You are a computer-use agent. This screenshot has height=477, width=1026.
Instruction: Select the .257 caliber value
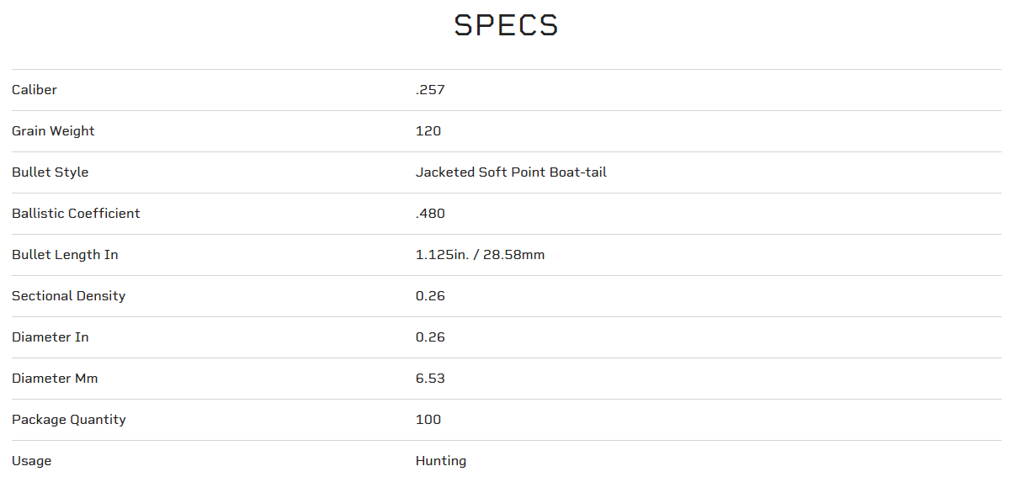coord(430,90)
